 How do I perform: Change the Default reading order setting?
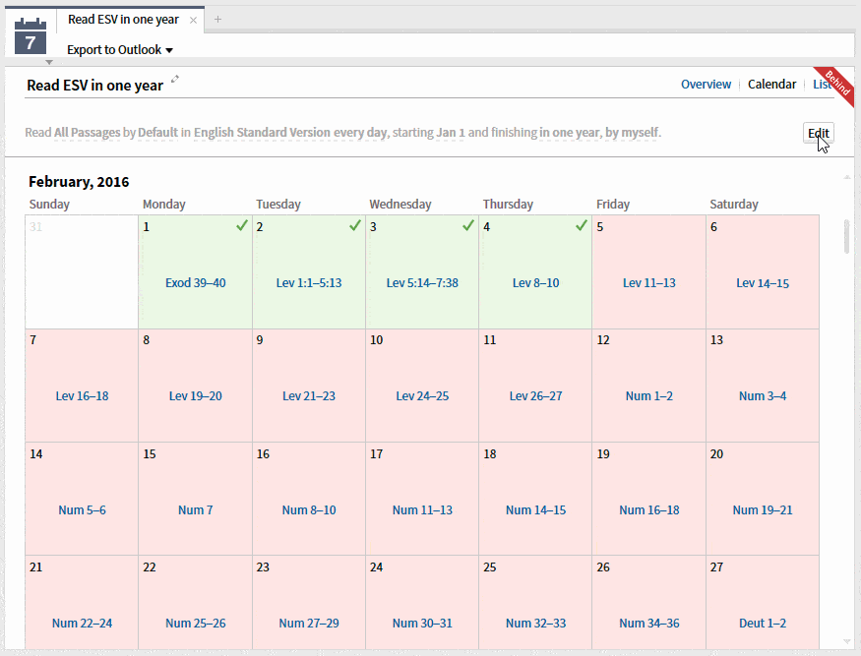pyautogui.click(x=157, y=133)
